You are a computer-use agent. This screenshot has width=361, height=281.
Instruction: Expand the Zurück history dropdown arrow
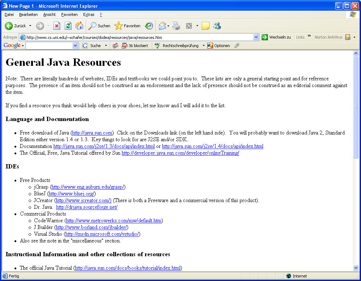click(x=30, y=26)
